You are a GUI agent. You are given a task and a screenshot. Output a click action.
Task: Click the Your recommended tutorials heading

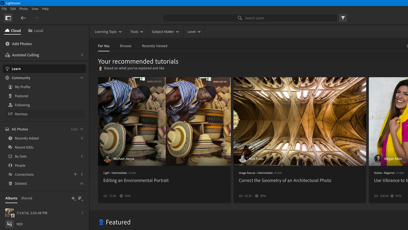point(138,61)
